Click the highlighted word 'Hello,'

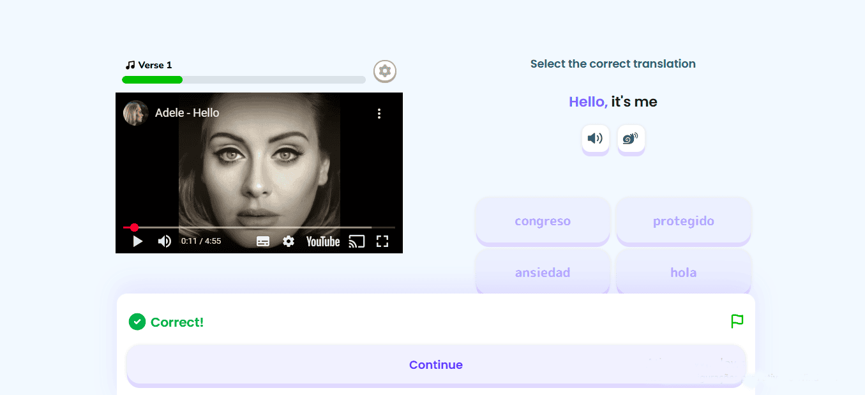(588, 101)
